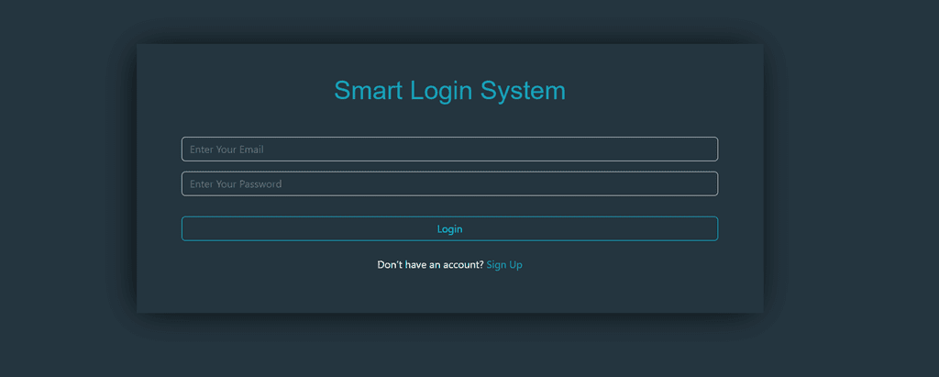The image size is (939, 377).
Task: Submit the form with Login button
Action: tap(449, 229)
